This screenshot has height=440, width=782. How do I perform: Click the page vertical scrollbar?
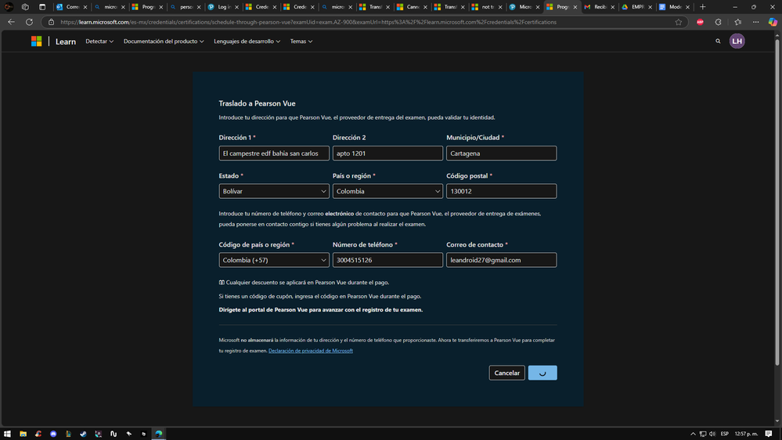click(x=777, y=202)
